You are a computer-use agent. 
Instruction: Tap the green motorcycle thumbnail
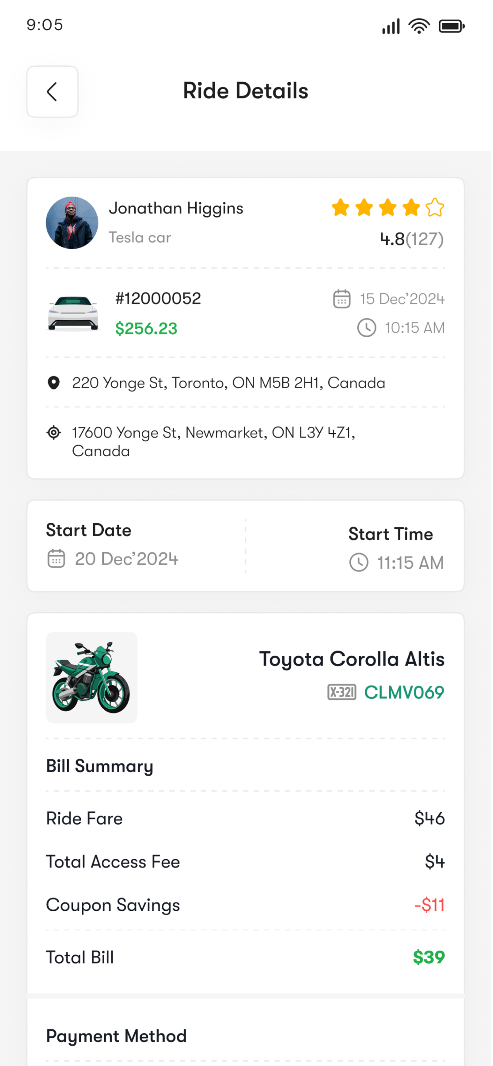[91, 678]
